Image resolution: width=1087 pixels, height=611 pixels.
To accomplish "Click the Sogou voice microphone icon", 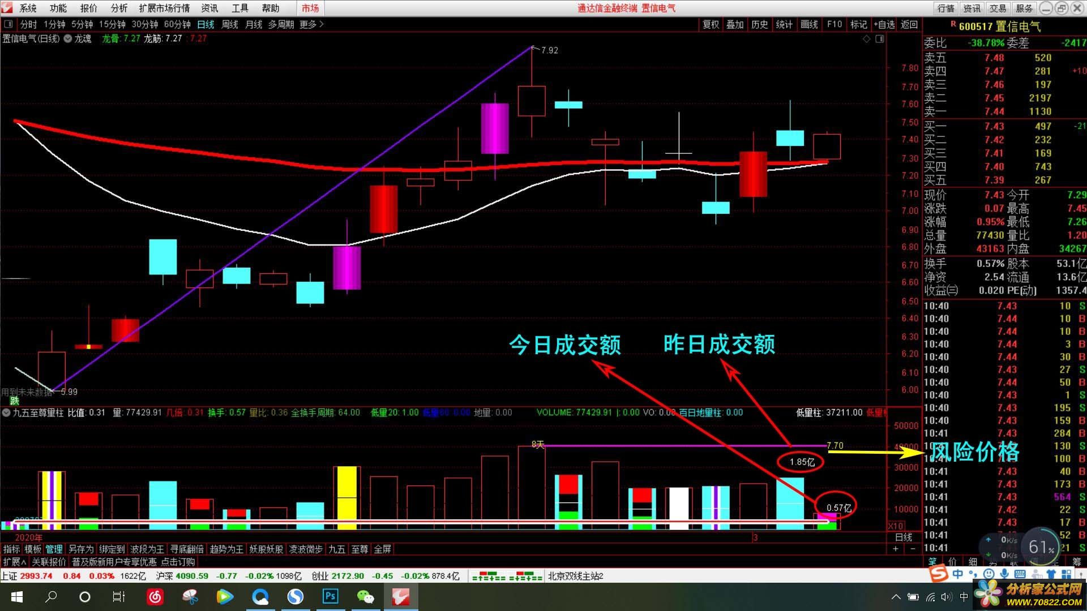I will (x=1004, y=574).
